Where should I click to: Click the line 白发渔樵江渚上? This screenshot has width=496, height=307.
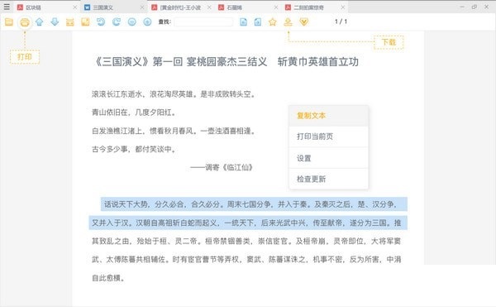(174, 131)
